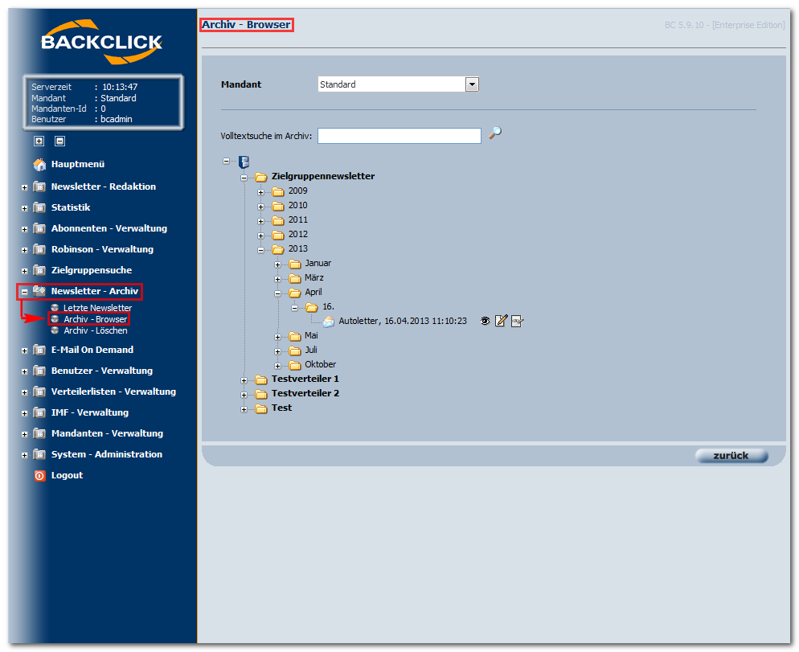Expand the Testverteiler 1 folder
Viewport: 799px width, 652px height.
click(244, 380)
